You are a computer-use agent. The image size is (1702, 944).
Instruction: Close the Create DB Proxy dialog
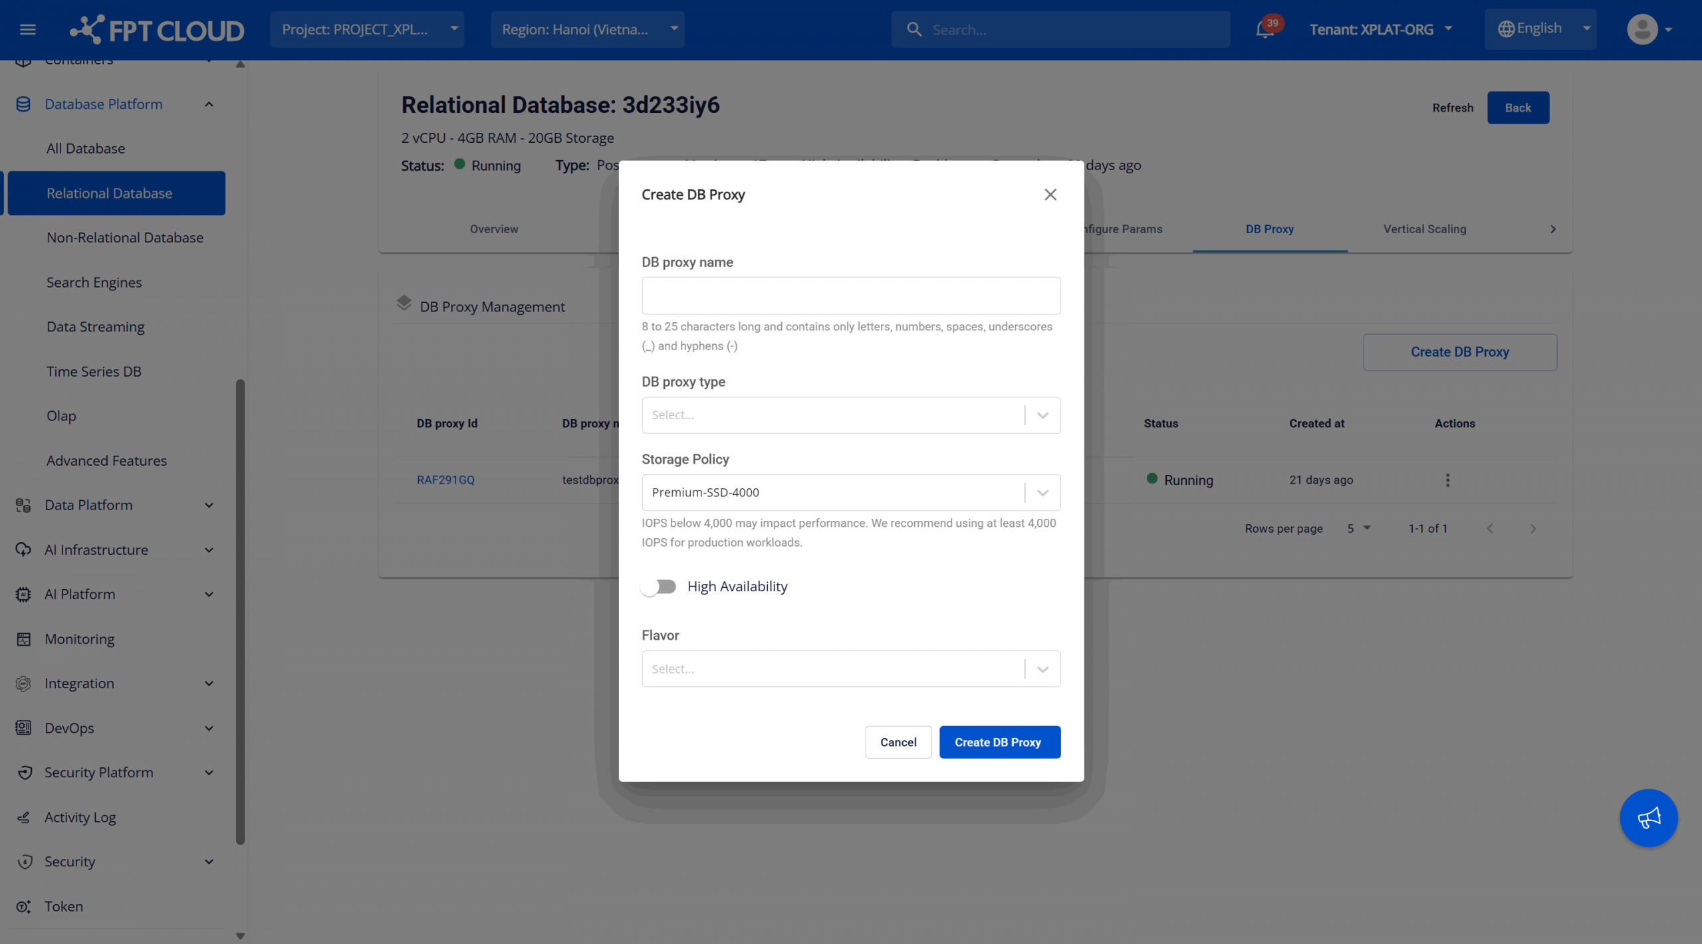(1050, 195)
